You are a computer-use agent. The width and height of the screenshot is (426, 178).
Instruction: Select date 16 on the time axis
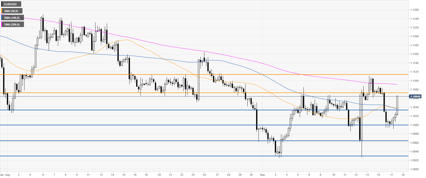(135, 175)
